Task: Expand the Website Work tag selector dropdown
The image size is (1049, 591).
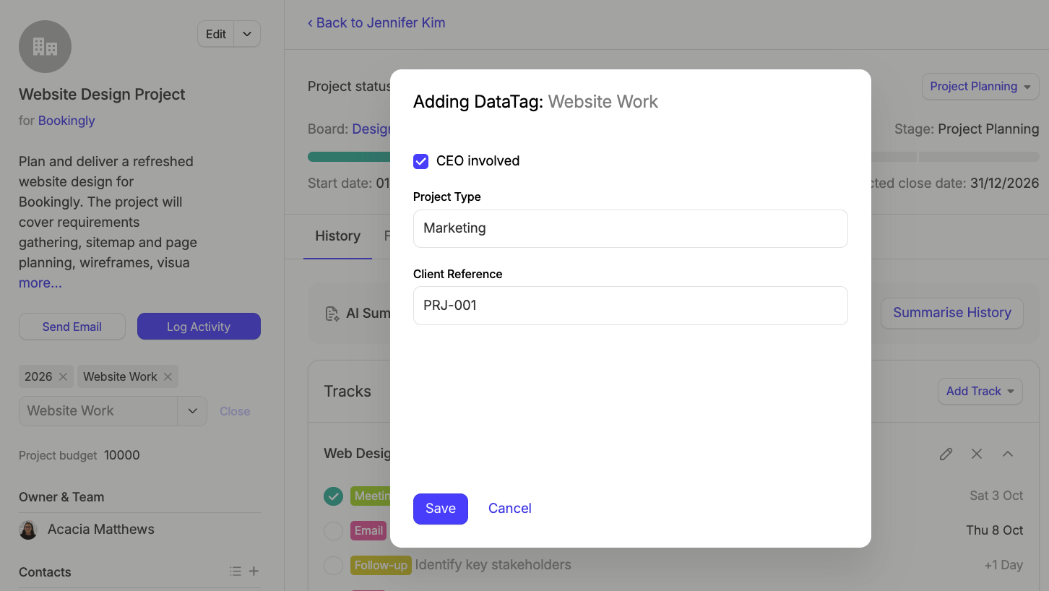Action: (x=192, y=411)
